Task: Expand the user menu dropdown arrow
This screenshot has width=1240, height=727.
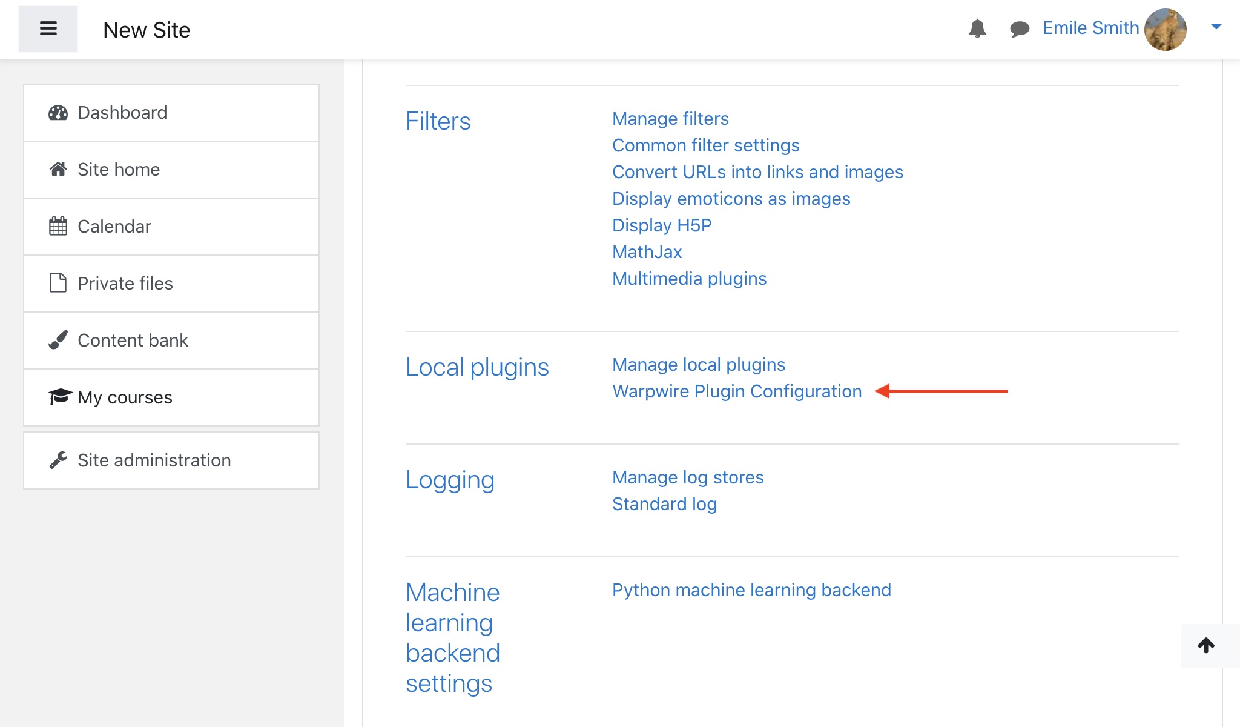Action: (x=1216, y=27)
